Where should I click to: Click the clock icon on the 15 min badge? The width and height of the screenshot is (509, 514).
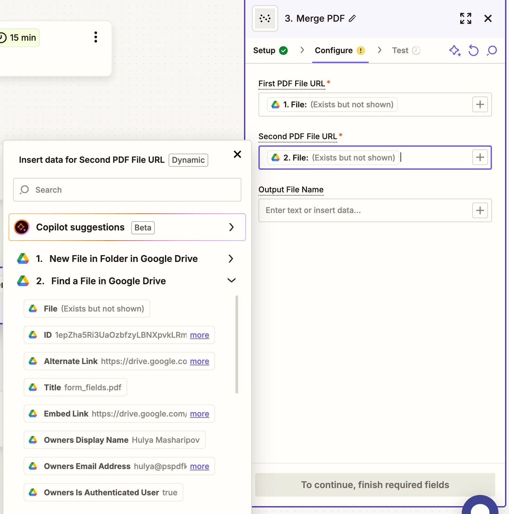point(3,37)
